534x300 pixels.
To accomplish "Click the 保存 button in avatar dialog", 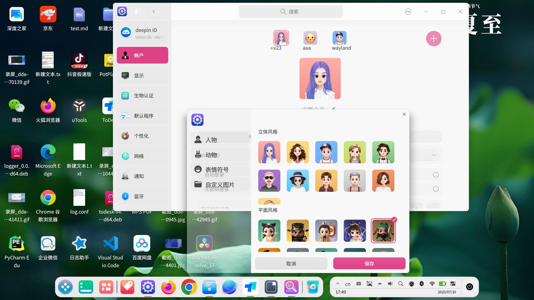I will [x=369, y=263].
